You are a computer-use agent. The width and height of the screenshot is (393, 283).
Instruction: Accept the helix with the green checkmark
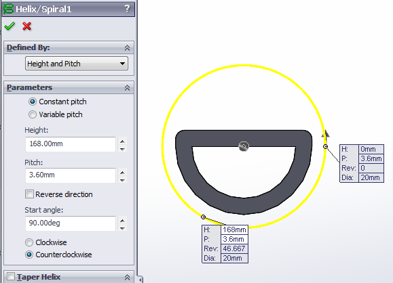click(10, 26)
